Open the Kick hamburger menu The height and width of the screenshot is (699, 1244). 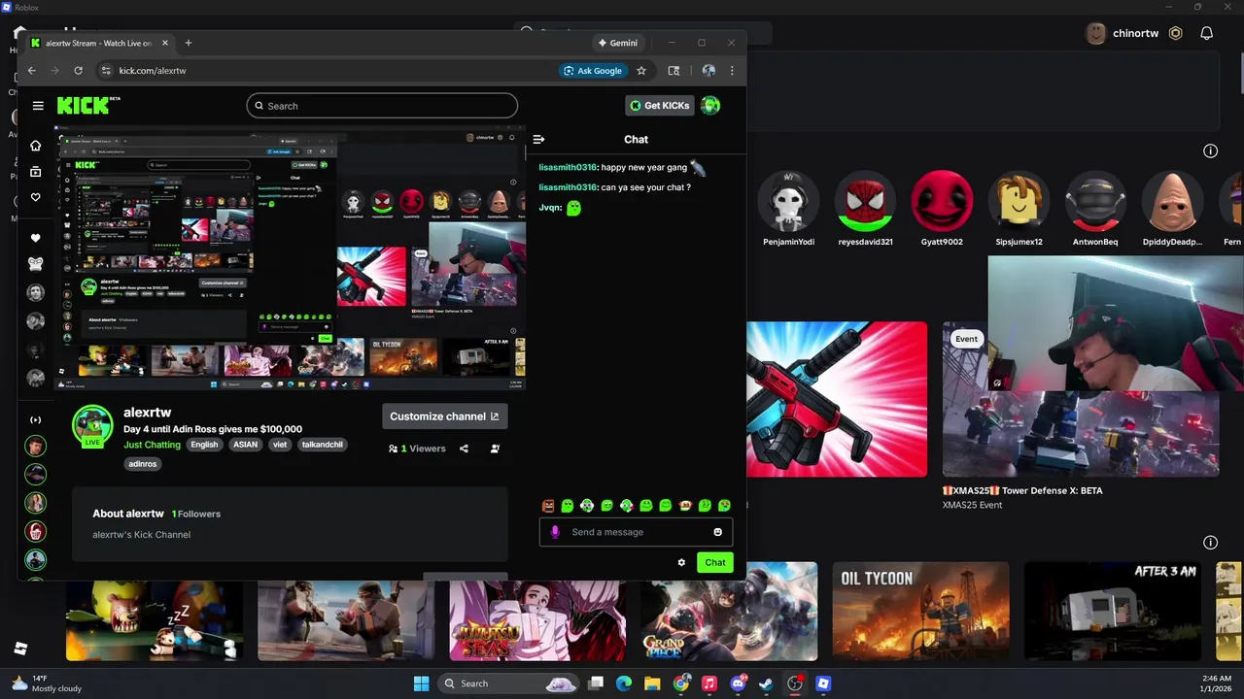[x=38, y=106]
